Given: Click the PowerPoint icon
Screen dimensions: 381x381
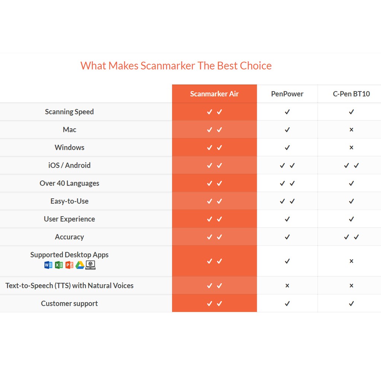Looking at the screenshot, I should 69,265.
